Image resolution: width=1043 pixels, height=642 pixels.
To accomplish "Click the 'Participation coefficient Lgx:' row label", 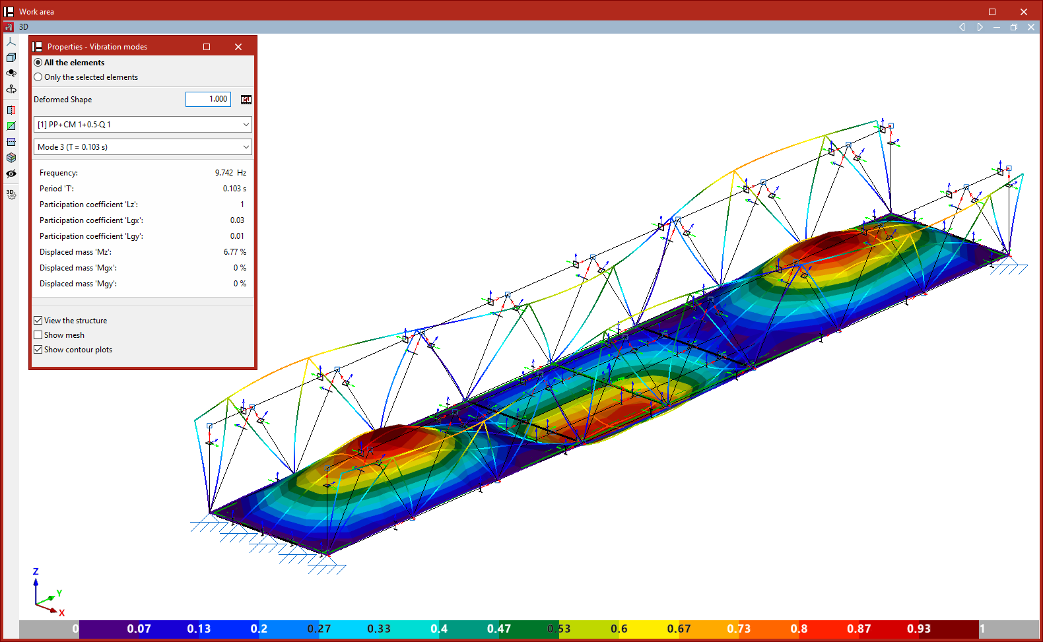I will coord(91,220).
